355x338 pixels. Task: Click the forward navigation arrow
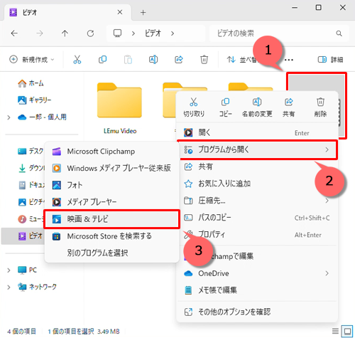pos(40,33)
